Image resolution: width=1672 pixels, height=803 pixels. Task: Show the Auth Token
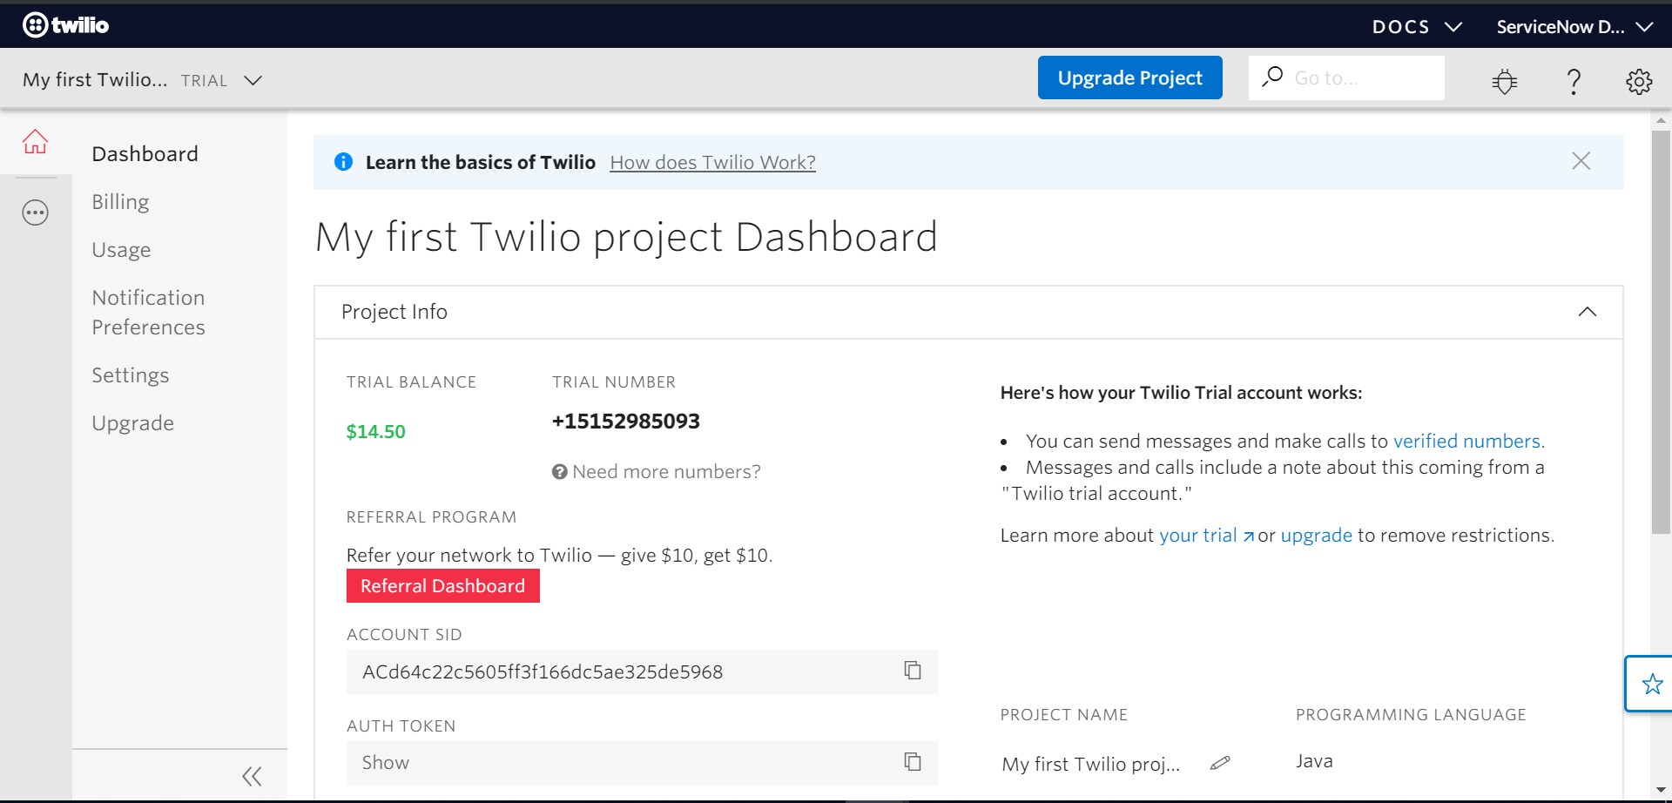(x=385, y=763)
